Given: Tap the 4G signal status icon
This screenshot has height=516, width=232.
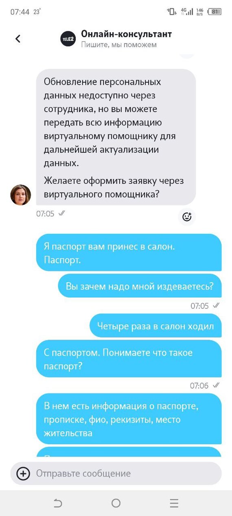Looking at the screenshot, I should (x=187, y=11).
